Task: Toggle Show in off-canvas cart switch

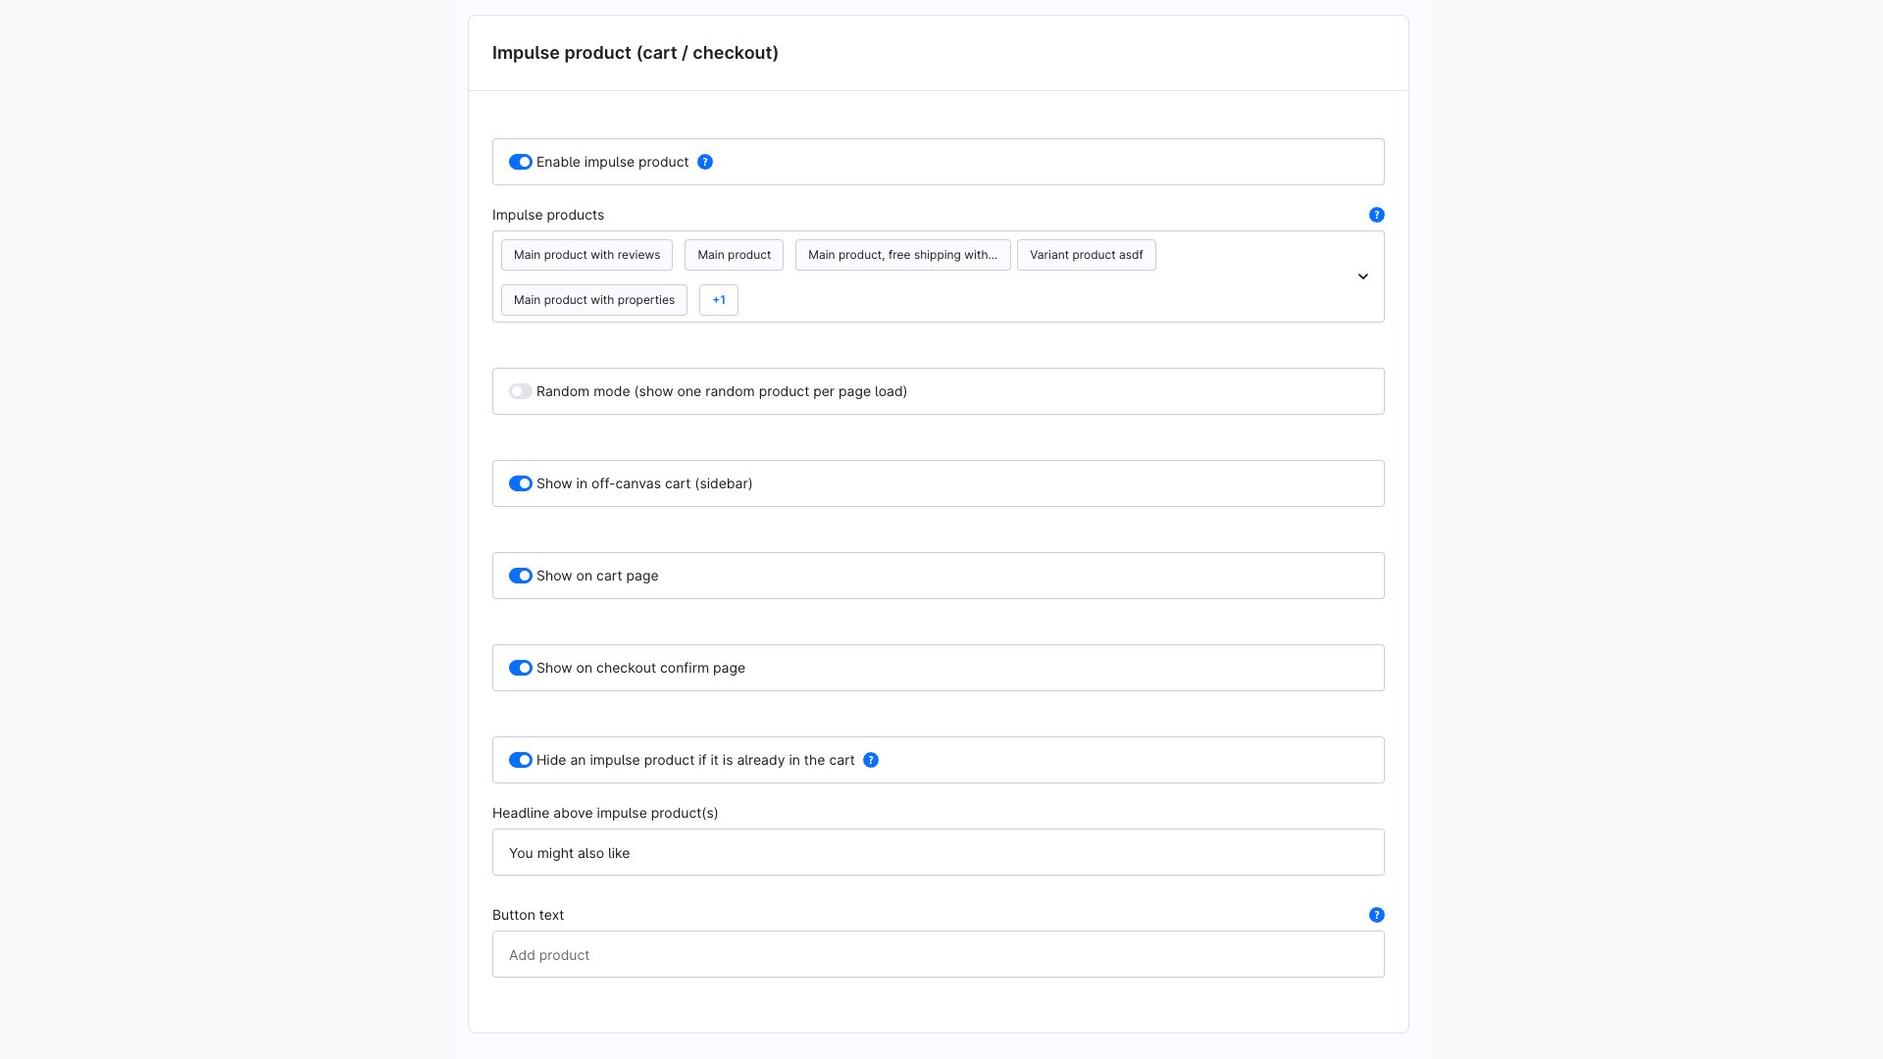Action: click(521, 483)
